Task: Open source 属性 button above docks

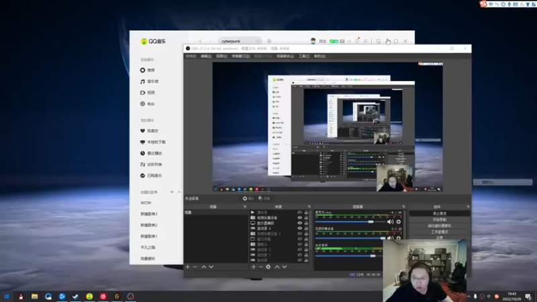Action: click(248, 199)
